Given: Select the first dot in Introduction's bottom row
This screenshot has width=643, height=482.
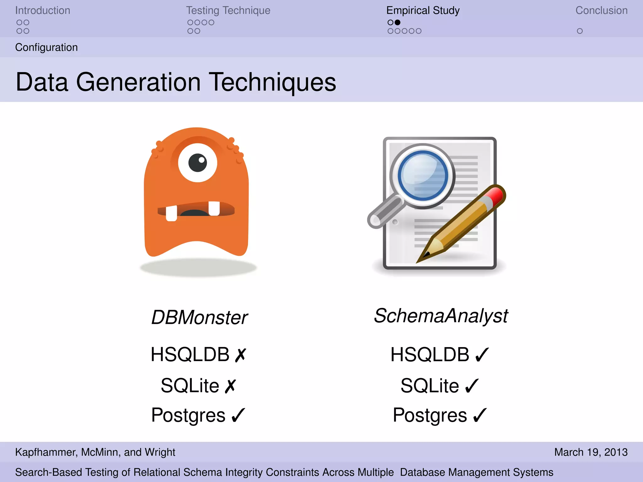Looking at the screenshot, I should point(19,31).
